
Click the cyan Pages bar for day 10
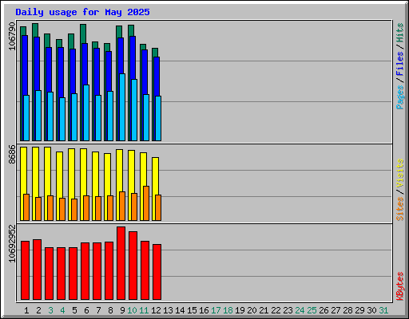pyautogui.click(x=134, y=110)
